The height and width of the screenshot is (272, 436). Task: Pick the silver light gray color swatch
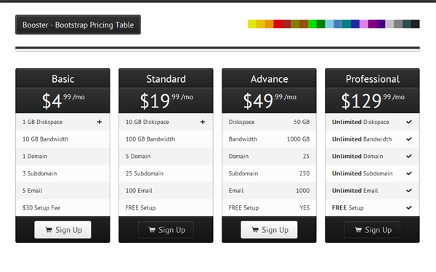[x=389, y=24]
